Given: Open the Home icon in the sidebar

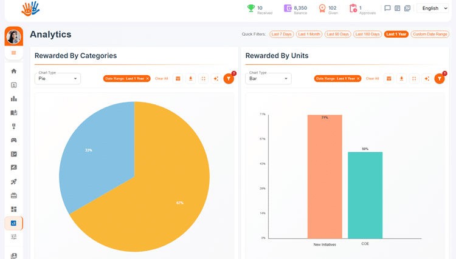Looking at the screenshot, I should click(x=13, y=71).
